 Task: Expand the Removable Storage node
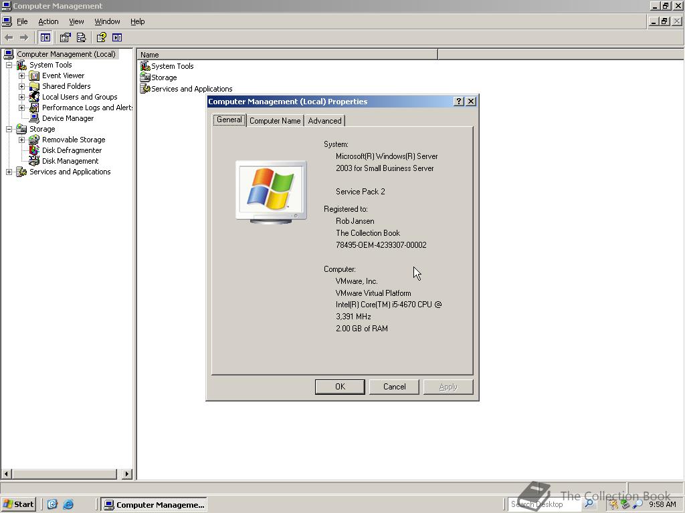tap(21, 140)
